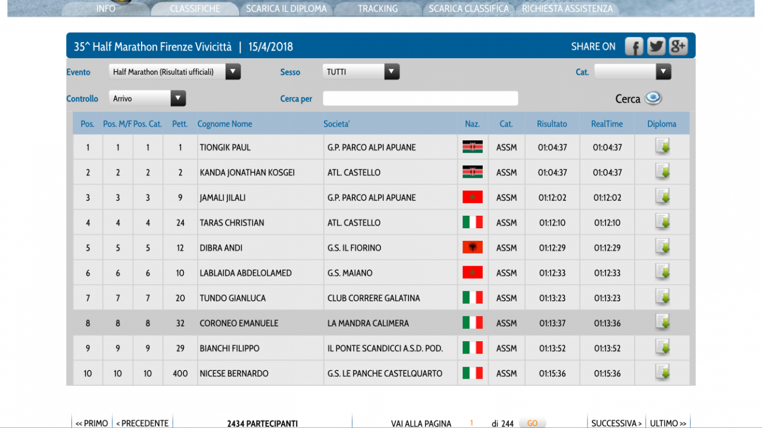762x428 pixels.
Task: Click Italy flag in Taras Christian row
Action: [x=473, y=222]
